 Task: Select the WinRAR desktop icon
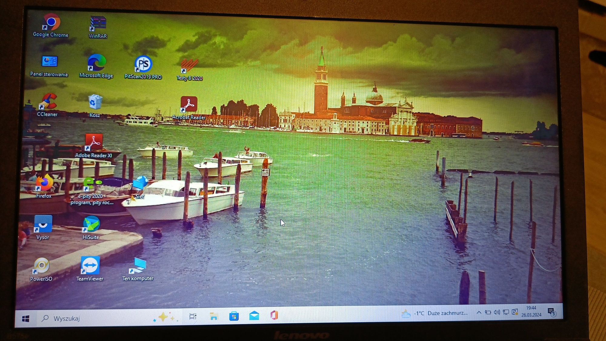tap(98, 27)
